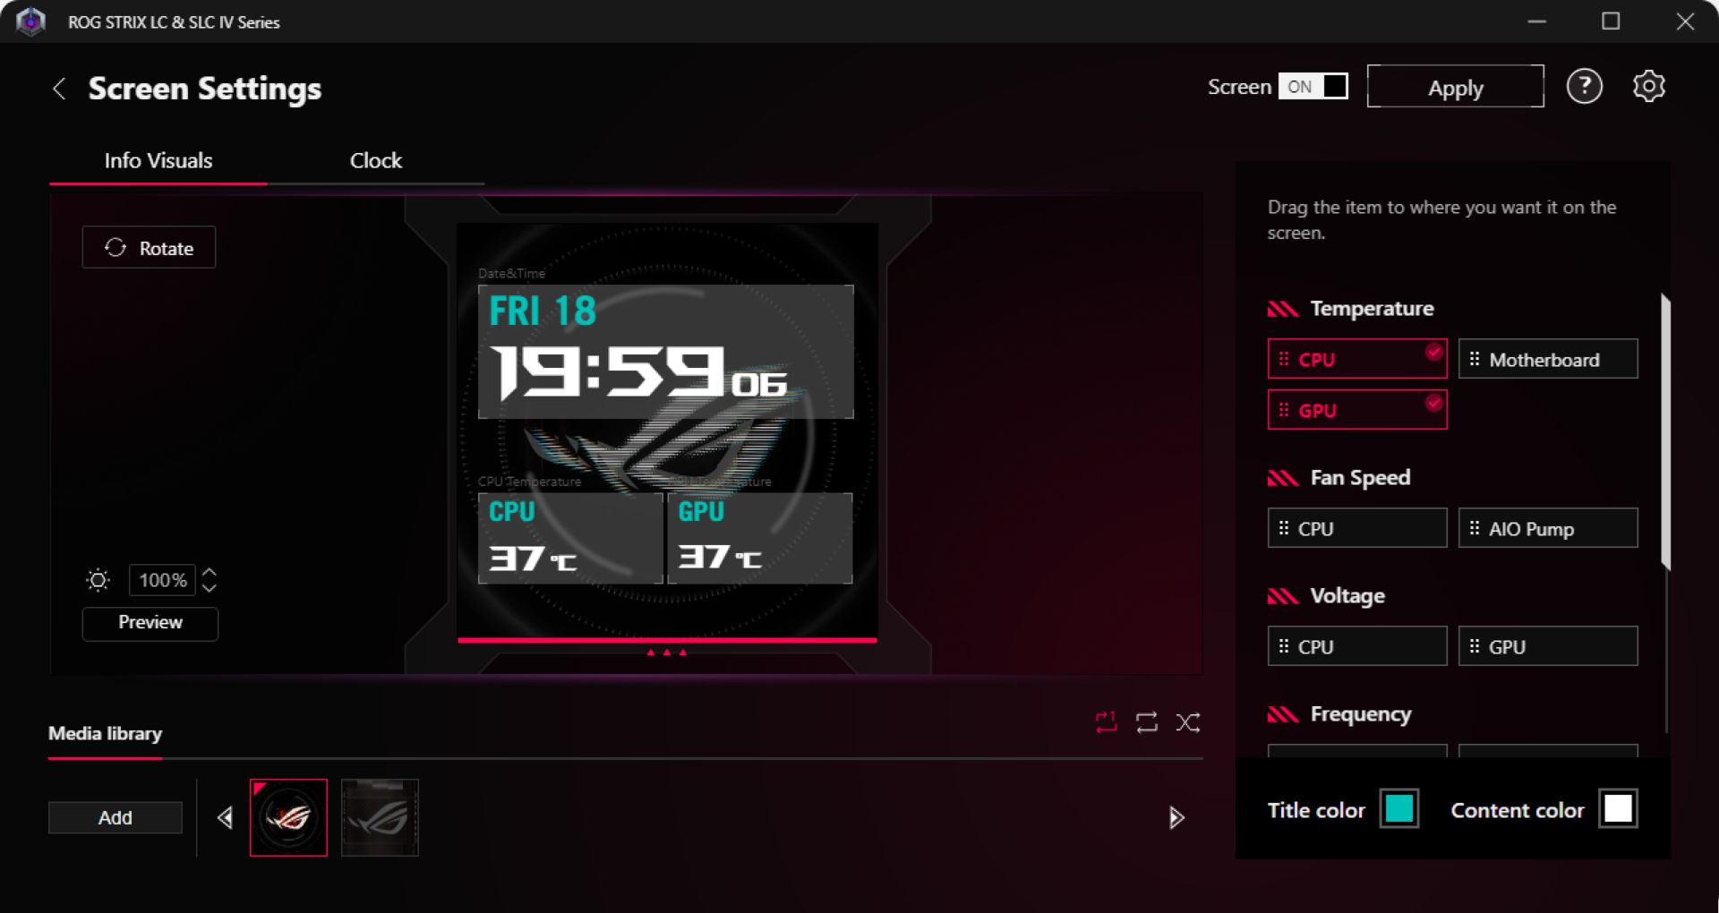Select the red ROG logo media thumbnail
Image resolution: width=1719 pixels, height=913 pixels.
tap(288, 817)
